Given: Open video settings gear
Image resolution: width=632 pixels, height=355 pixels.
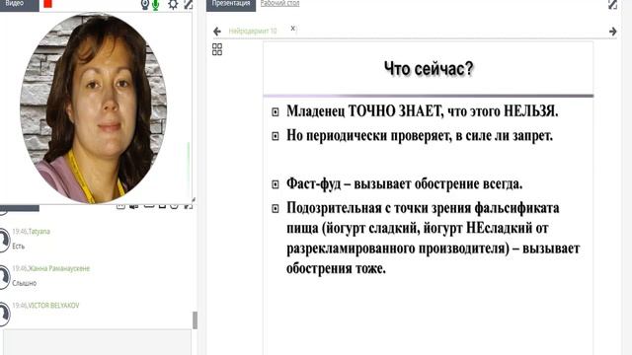Looking at the screenshot, I should (x=173, y=4).
